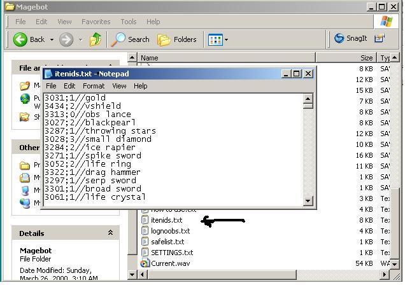Select itenids.txt in file list

coord(167,220)
